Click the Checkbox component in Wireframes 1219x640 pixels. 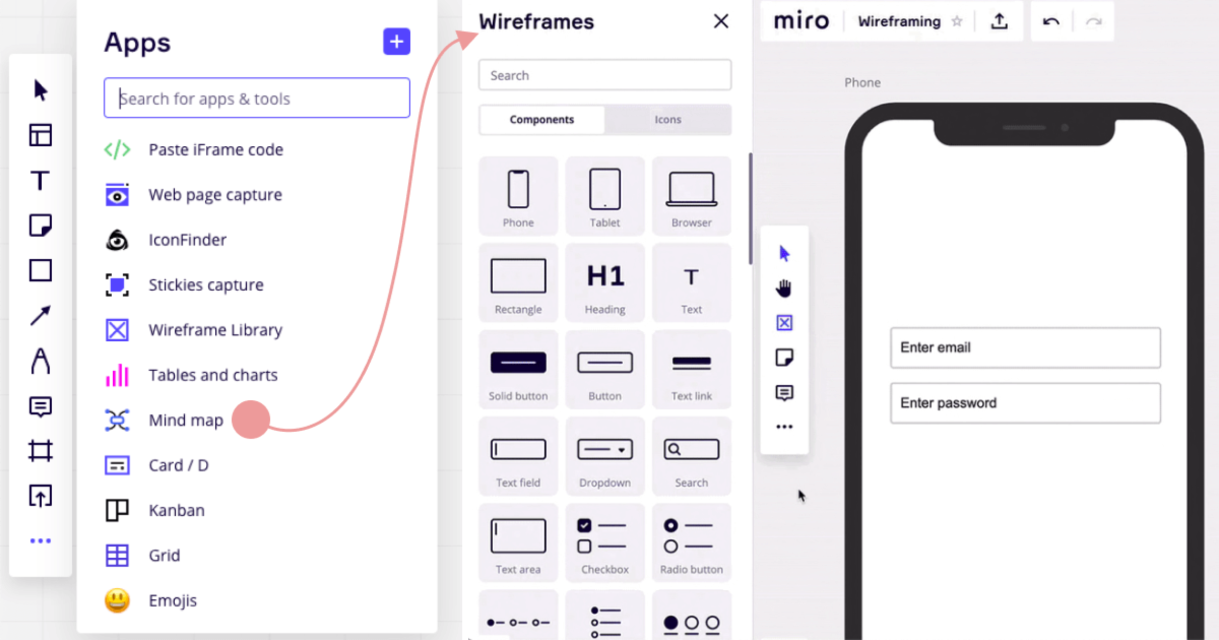pyautogui.click(x=604, y=544)
